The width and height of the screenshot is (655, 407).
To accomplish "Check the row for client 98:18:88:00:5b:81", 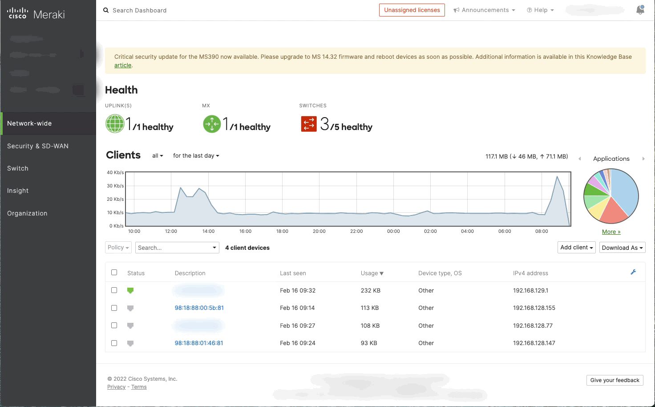I will (114, 308).
